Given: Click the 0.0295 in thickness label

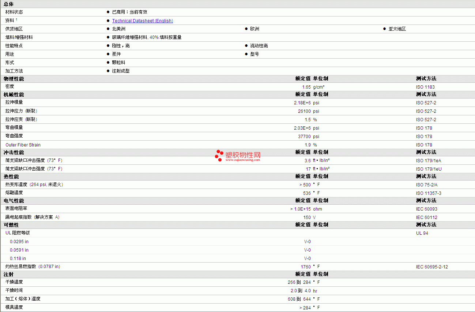Looking at the screenshot, I should [x=19, y=242].
